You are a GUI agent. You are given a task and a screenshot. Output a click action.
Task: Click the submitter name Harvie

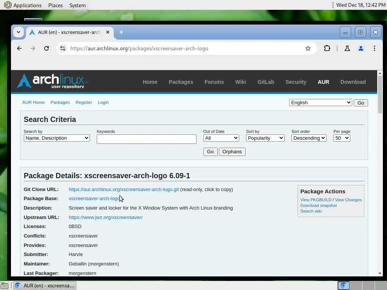[x=76, y=255]
